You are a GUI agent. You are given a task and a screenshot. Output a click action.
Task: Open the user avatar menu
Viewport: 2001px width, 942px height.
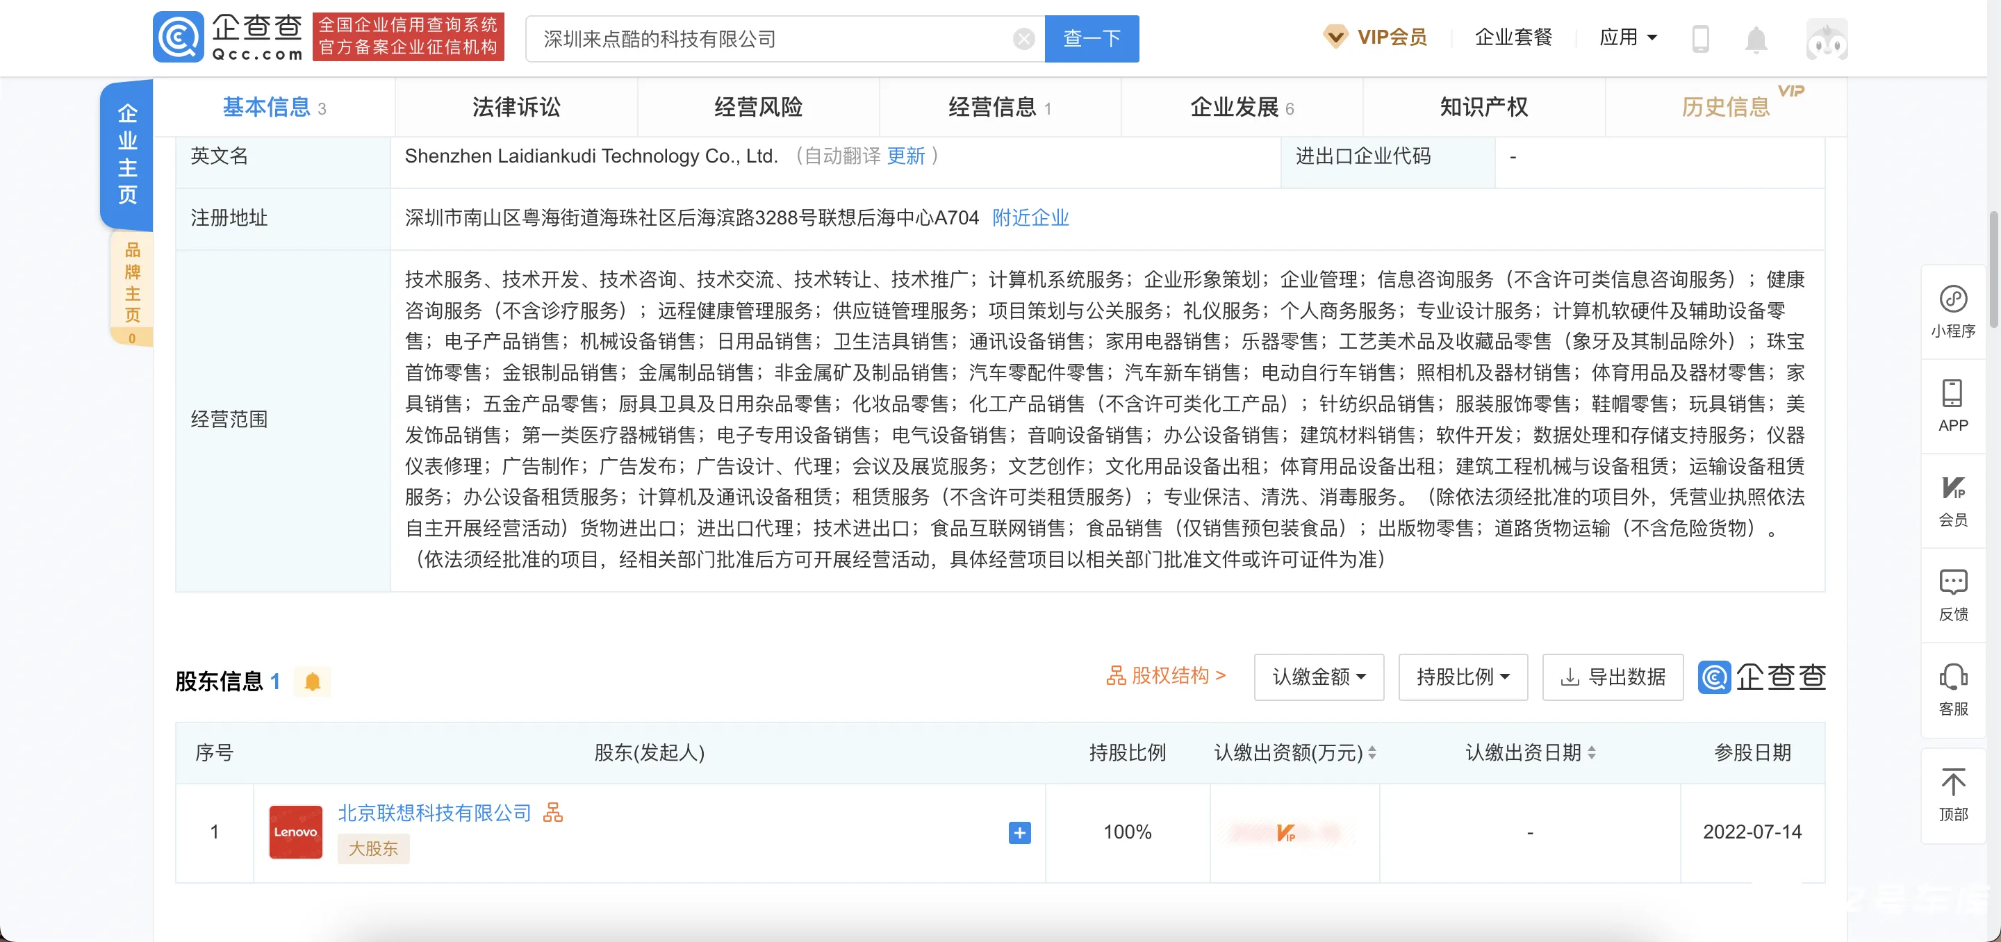(x=1826, y=39)
